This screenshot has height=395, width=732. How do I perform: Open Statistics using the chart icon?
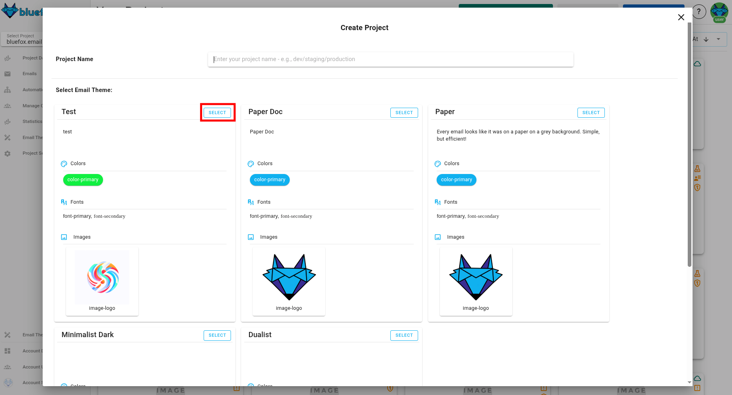7,121
